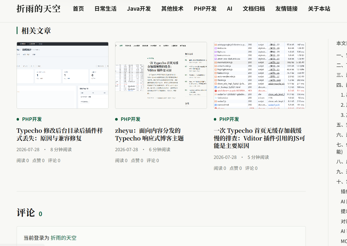The image size is (347, 246).
Task: Open Java开发 category in navigation
Action: click(x=139, y=9)
